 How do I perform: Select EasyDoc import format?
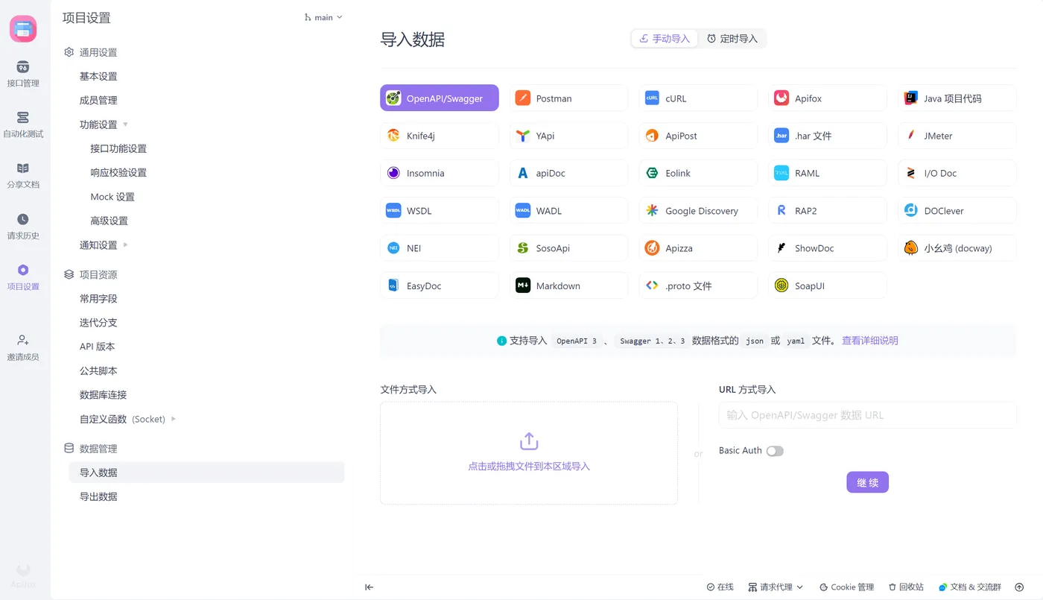(x=440, y=285)
